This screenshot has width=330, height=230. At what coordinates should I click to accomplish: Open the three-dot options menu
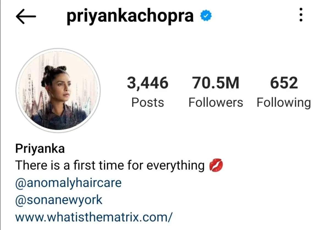(301, 15)
